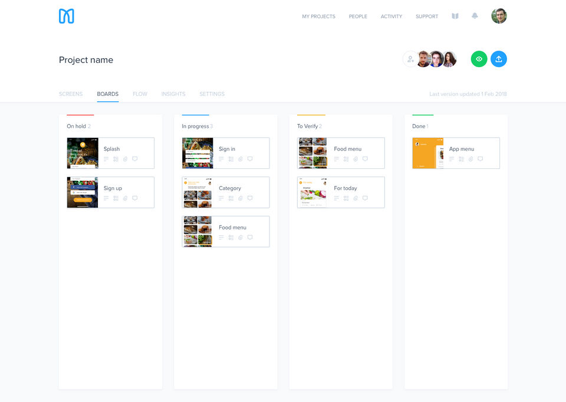Screen dimensions: 566x402
Task: Open description icon on For today card
Action: (x=337, y=198)
